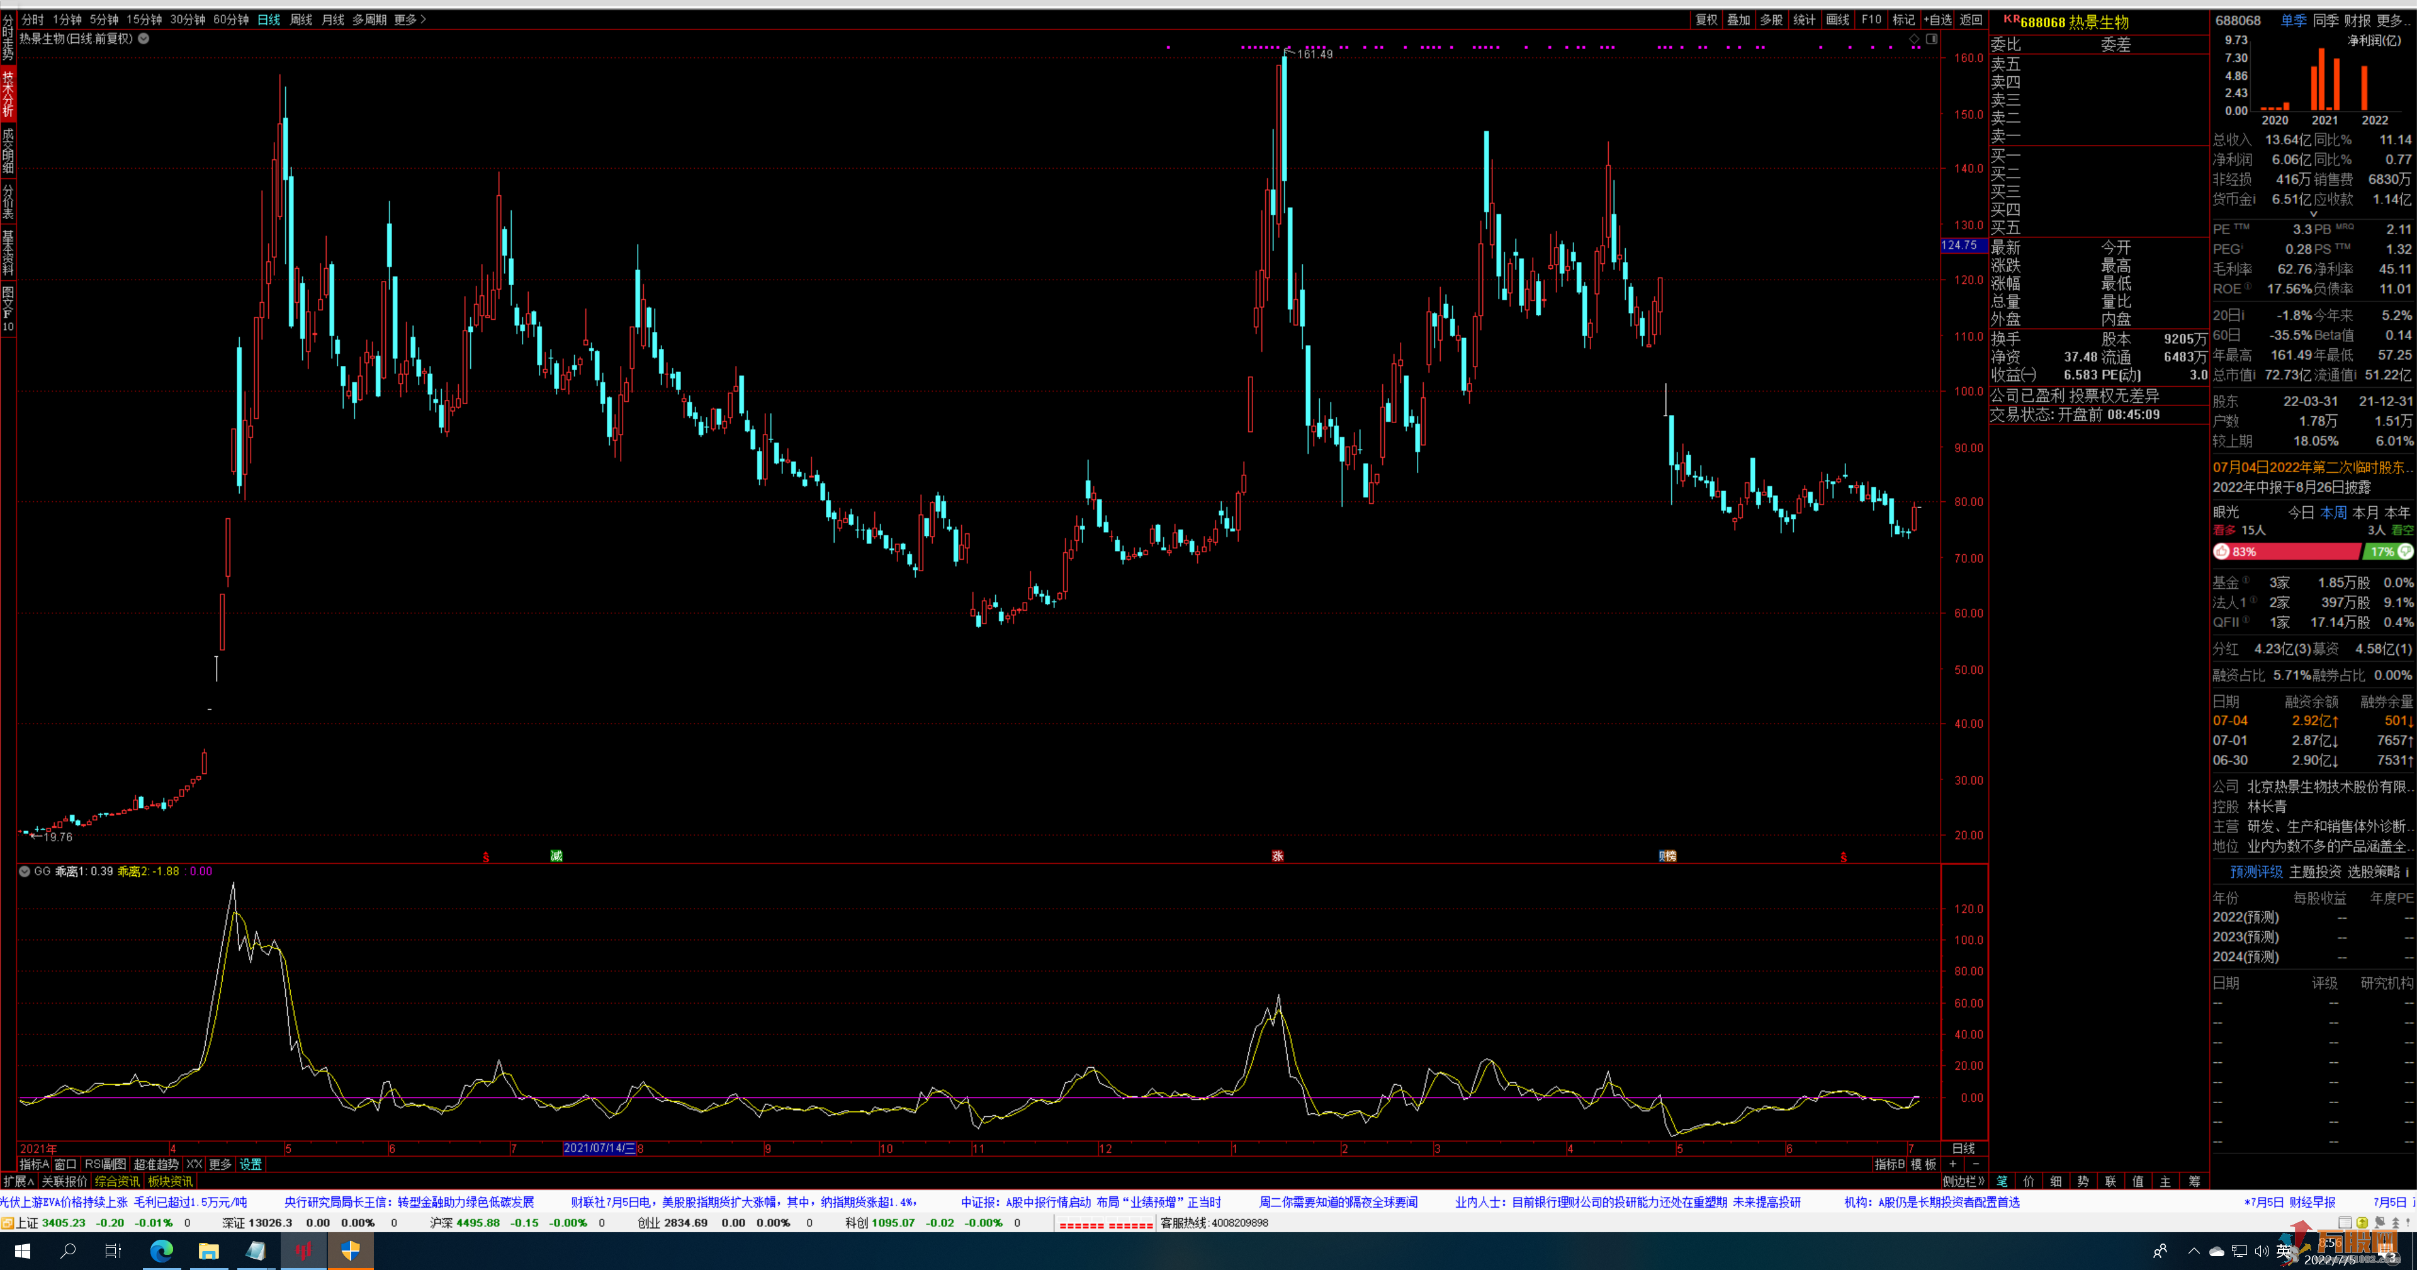The width and height of the screenshot is (2417, 1270).
Task: Click the list window icon in status bar
Action: tap(2345, 1222)
